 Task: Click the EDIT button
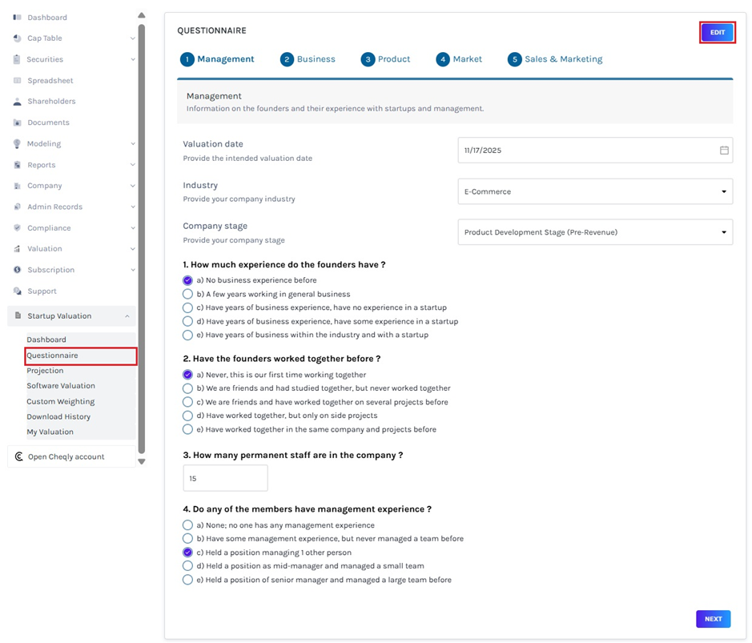(717, 33)
